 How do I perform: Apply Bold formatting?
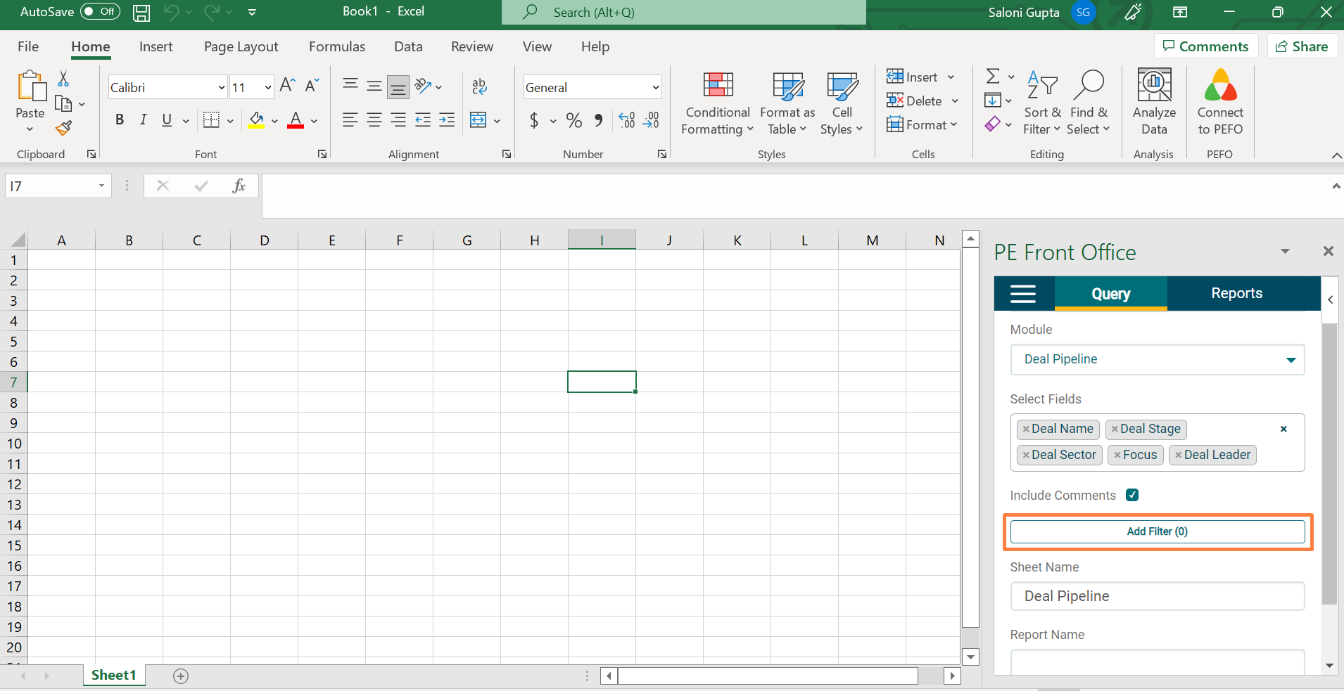120,120
